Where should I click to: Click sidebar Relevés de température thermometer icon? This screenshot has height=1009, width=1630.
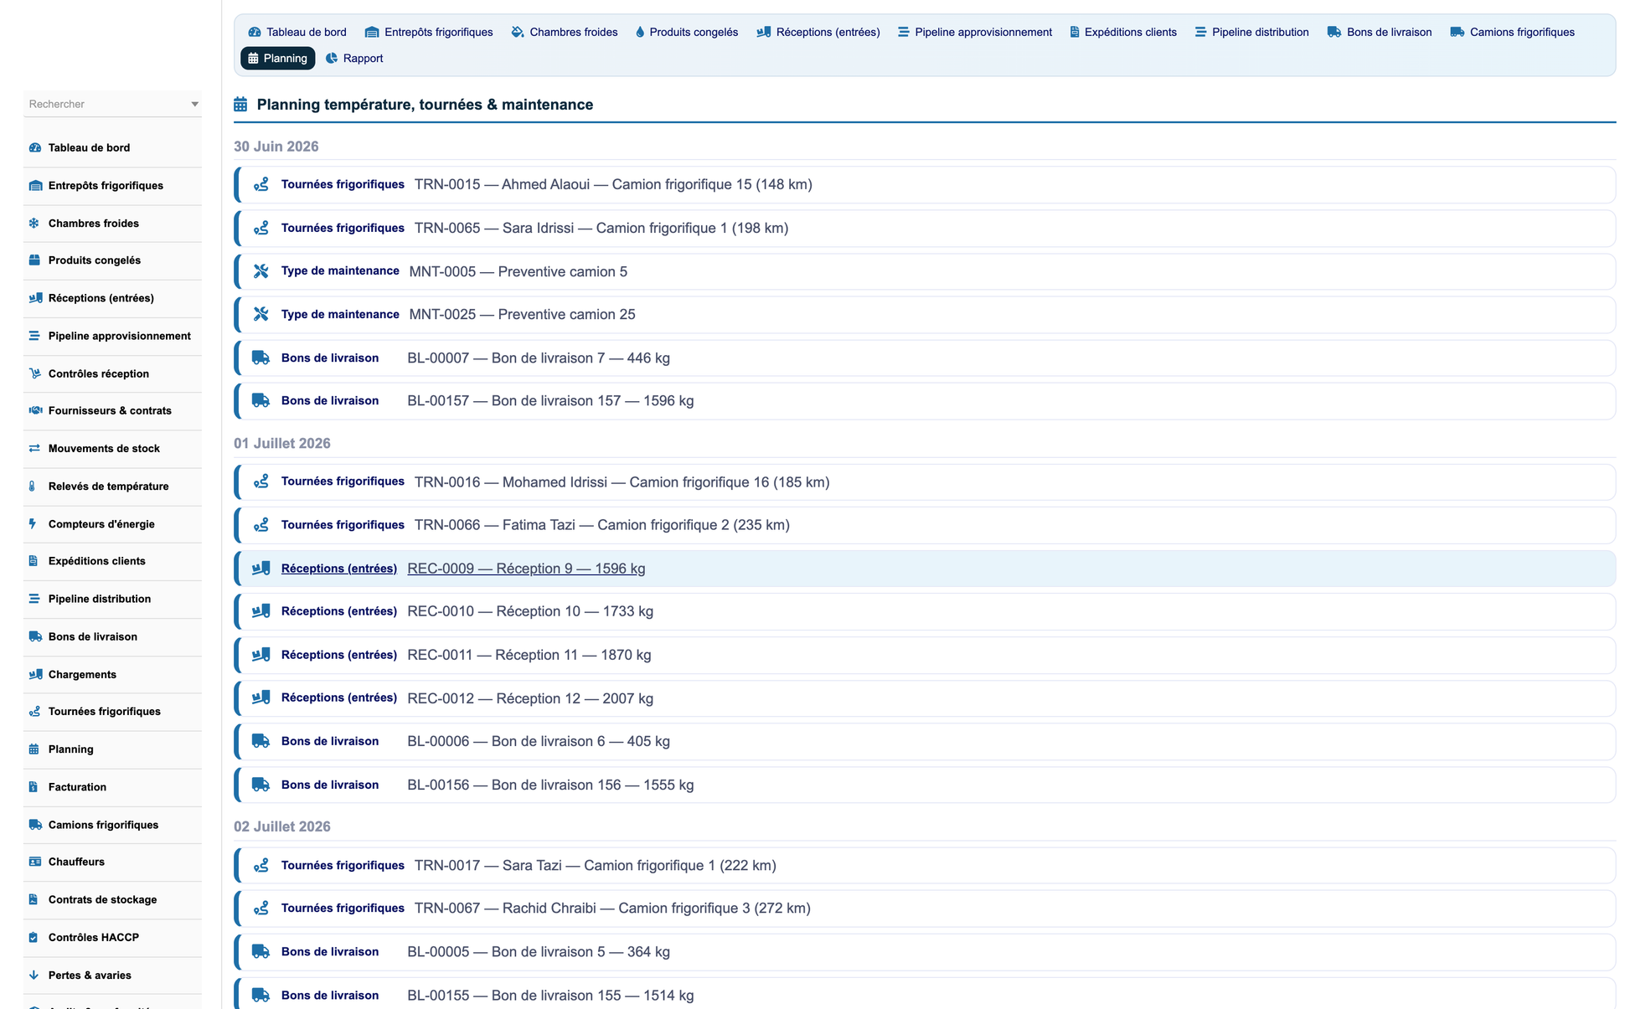click(x=33, y=486)
